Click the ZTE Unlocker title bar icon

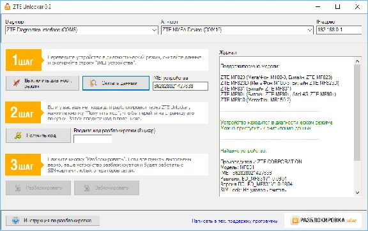[x=7, y=6]
